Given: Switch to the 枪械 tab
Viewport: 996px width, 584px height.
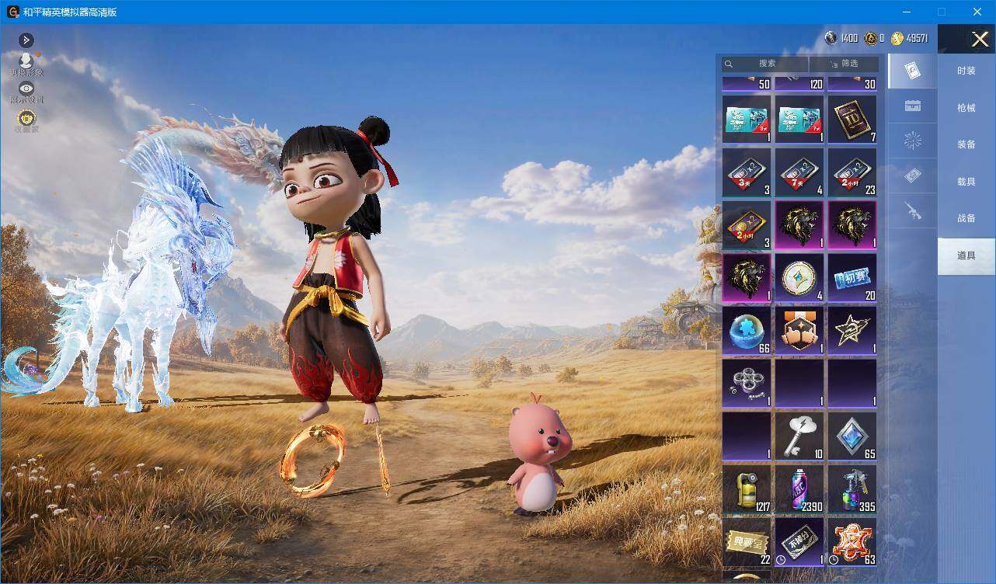Looking at the screenshot, I should tap(966, 108).
